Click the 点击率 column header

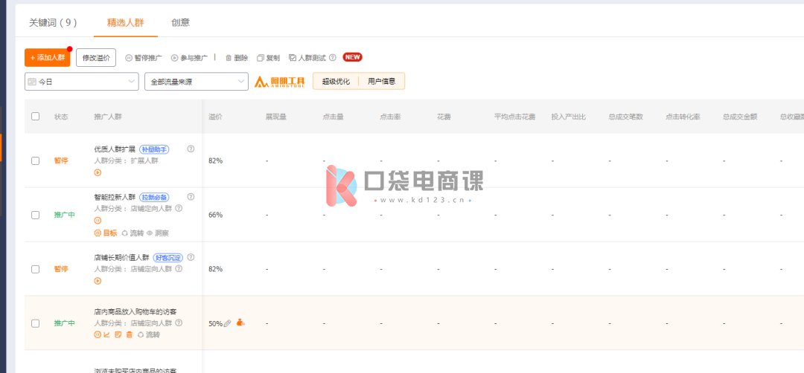(x=390, y=117)
